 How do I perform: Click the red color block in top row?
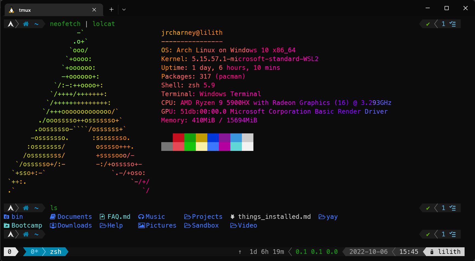(x=179, y=138)
